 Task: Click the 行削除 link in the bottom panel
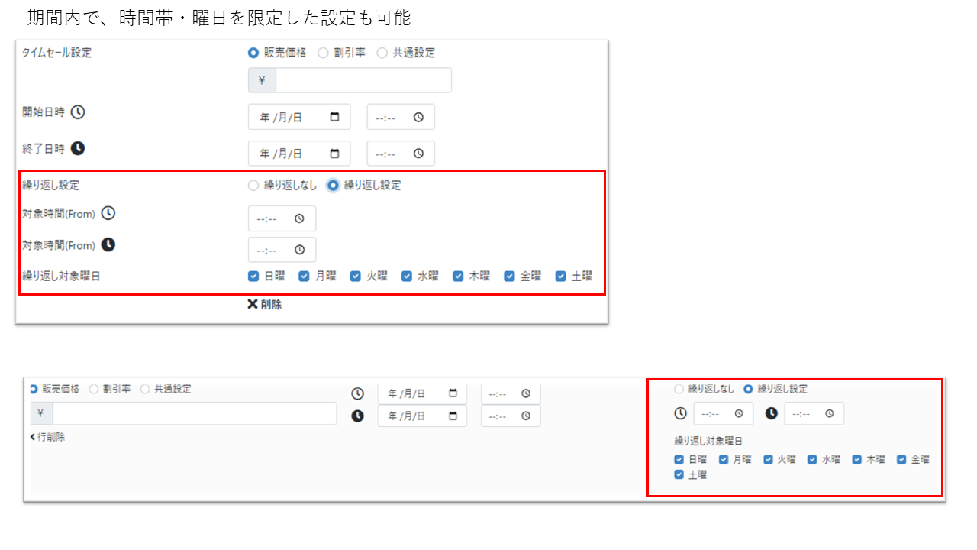pyautogui.click(x=50, y=437)
